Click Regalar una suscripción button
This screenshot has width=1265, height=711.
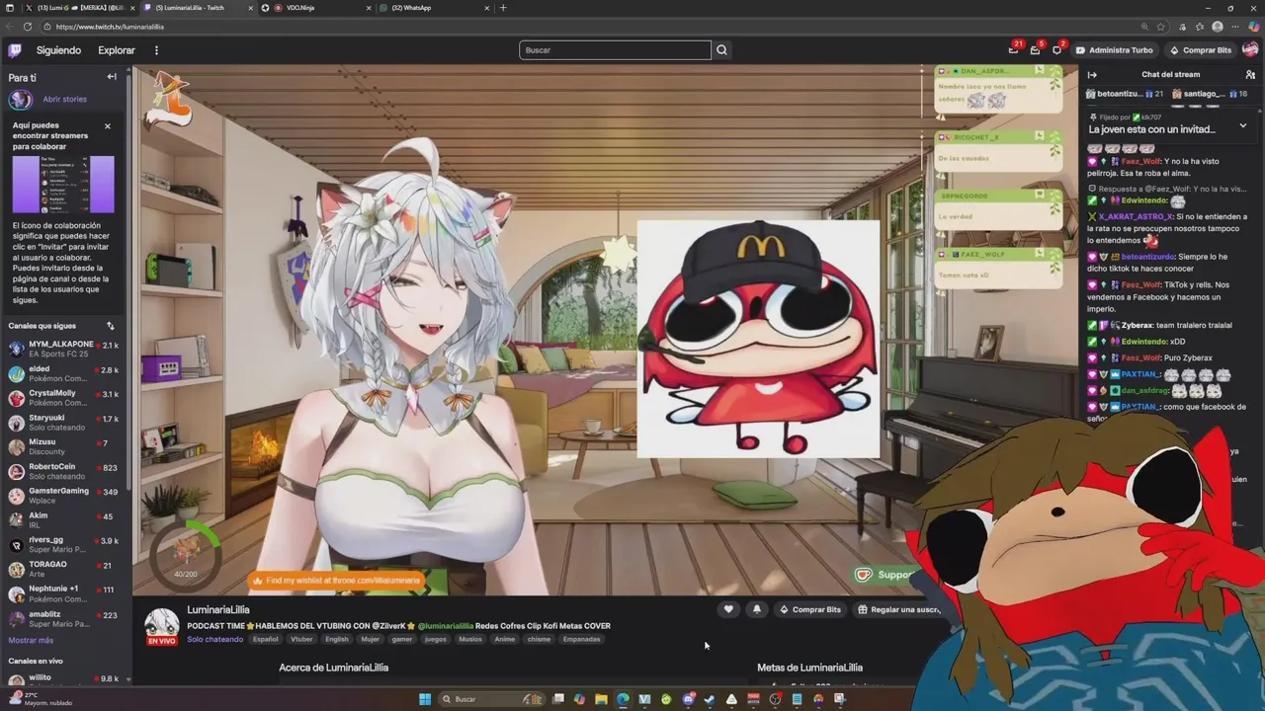897,609
